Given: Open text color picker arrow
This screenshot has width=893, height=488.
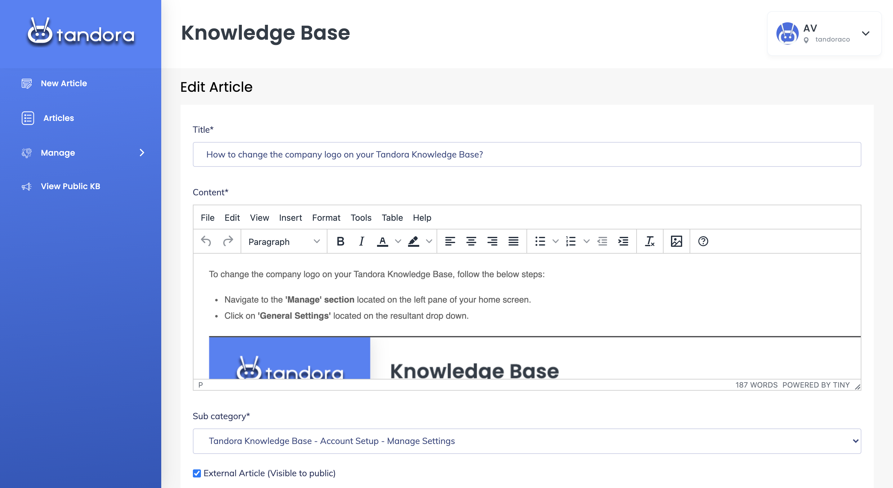Looking at the screenshot, I should click(x=398, y=241).
